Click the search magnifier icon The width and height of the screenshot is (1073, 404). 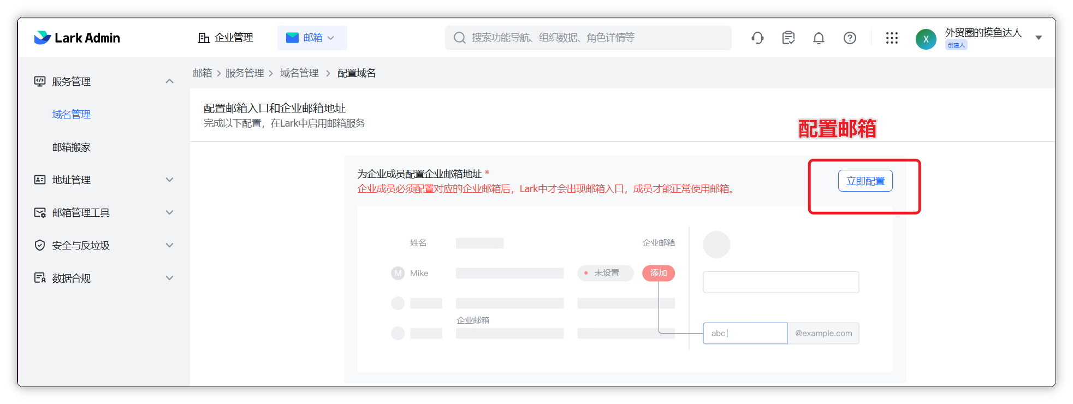[x=460, y=38]
